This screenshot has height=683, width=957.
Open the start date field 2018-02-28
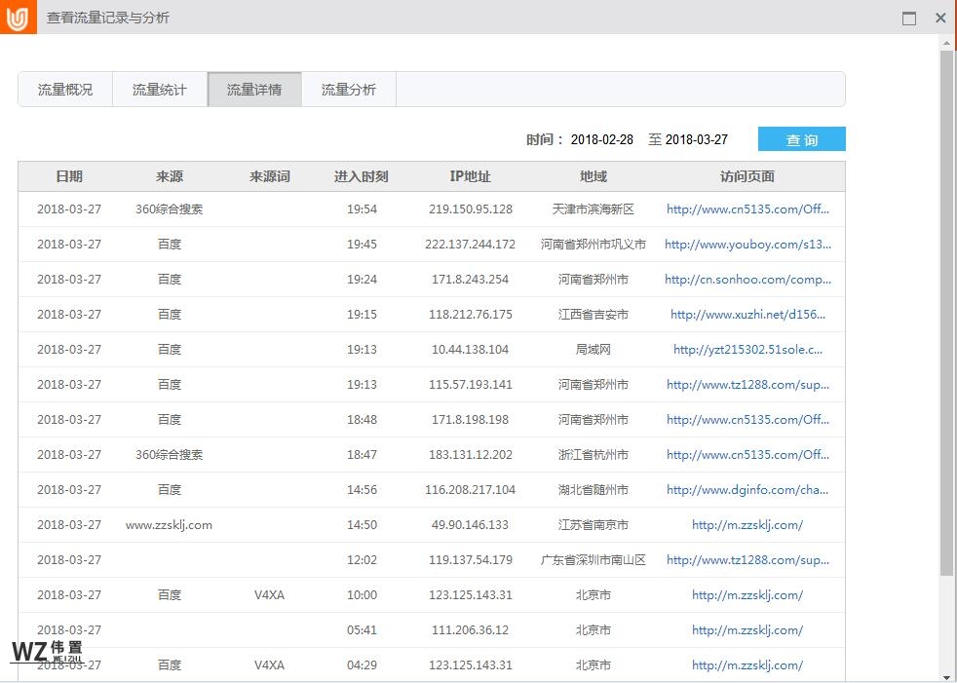pyautogui.click(x=603, y=138)
